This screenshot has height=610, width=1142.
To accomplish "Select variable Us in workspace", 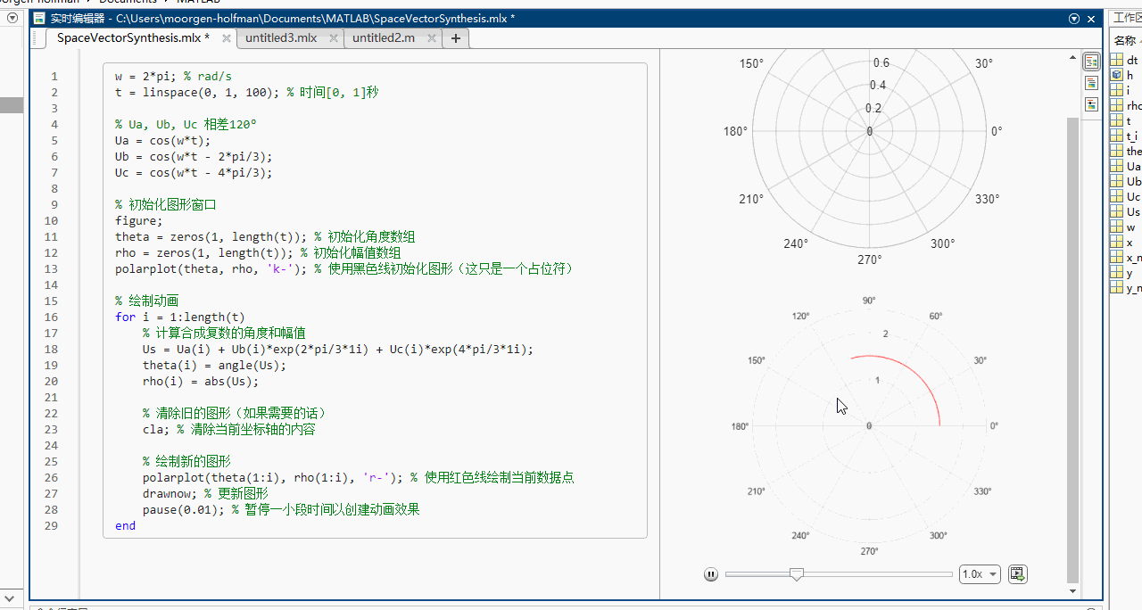I will pyautogui.click(x=1126, y=211).
